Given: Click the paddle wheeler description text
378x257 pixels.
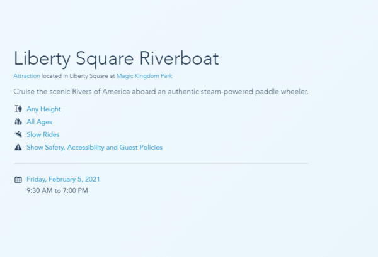Looking at the screenshot, I should pos(161,92).
